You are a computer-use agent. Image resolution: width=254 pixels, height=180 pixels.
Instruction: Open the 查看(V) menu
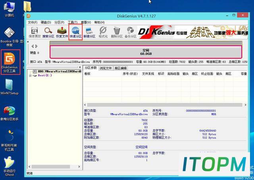[x=86, y=22]
